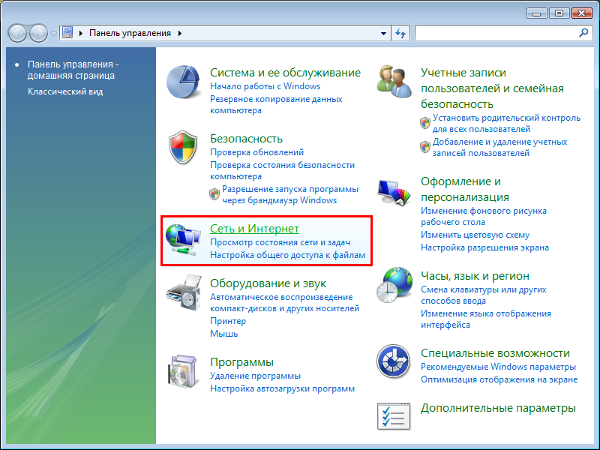Click Разрешение запуска программы через брандмауэр
Viewport: 600px width, 450px height.
pyautogui.click(x=290, y=194)
